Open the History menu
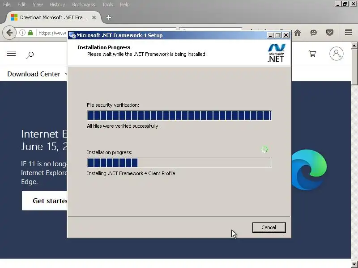Image resolution: width=358 pixels, height=268 pixels. [57, 4]
